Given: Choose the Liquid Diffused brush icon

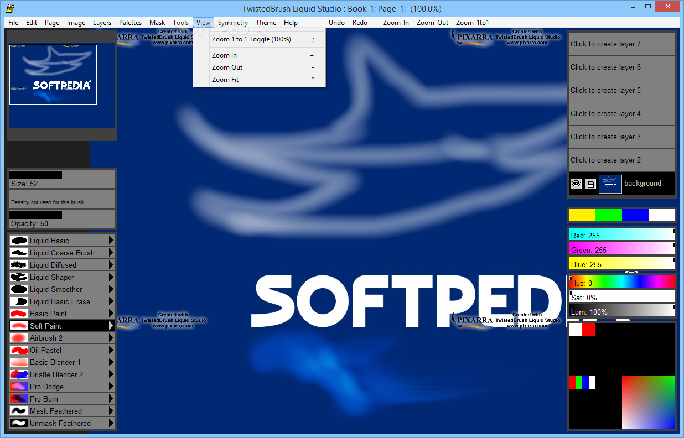Looking at the screenshot, I should [19, 265].
